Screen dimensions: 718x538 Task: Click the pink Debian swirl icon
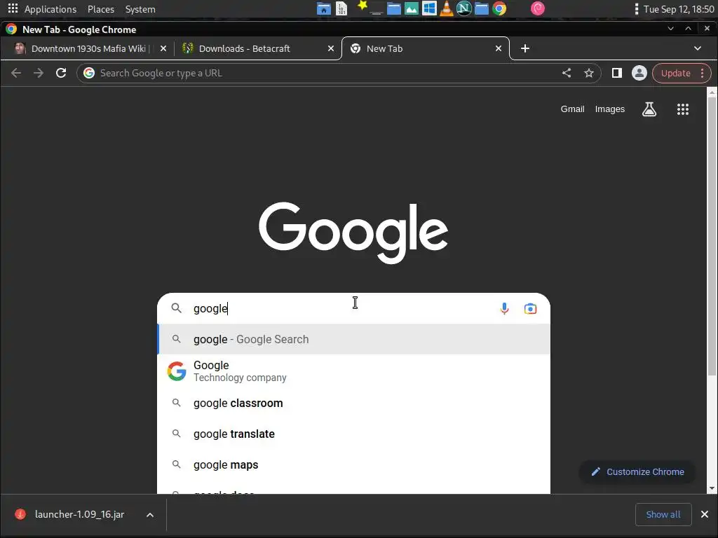(x=538, y=8)
